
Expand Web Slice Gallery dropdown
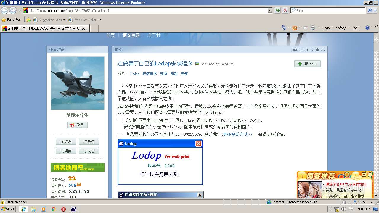click(100, 20)
